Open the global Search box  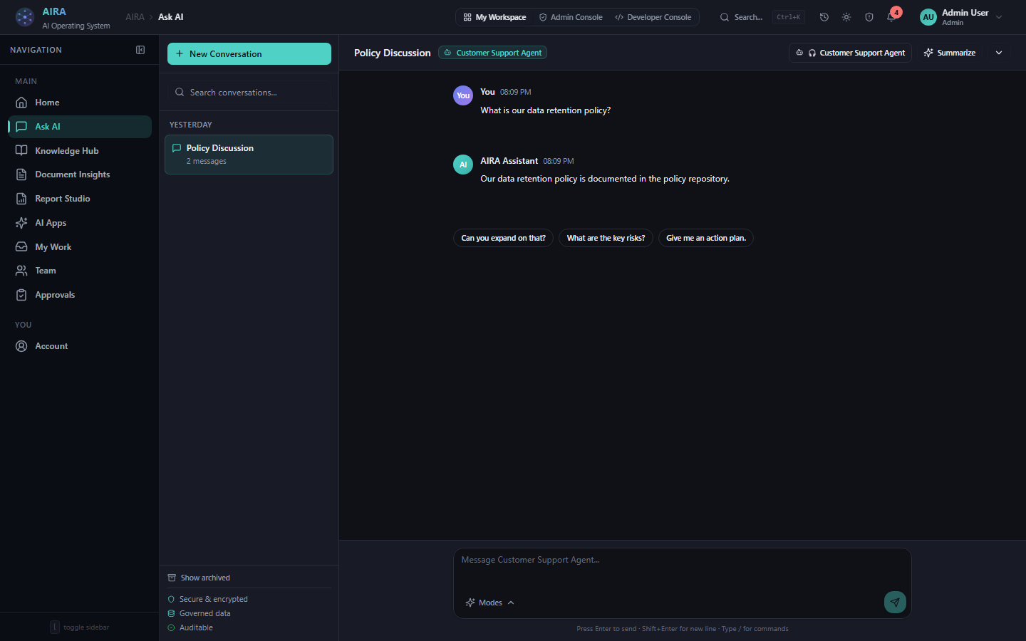pos(762,17)
